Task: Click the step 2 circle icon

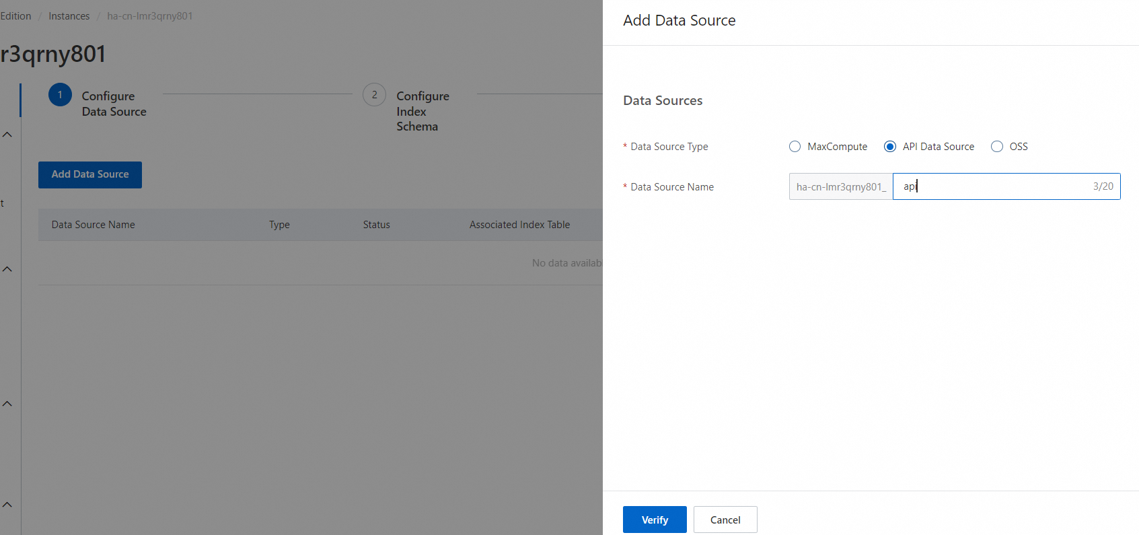Action: pyautogui.click(x=374, y=95)
